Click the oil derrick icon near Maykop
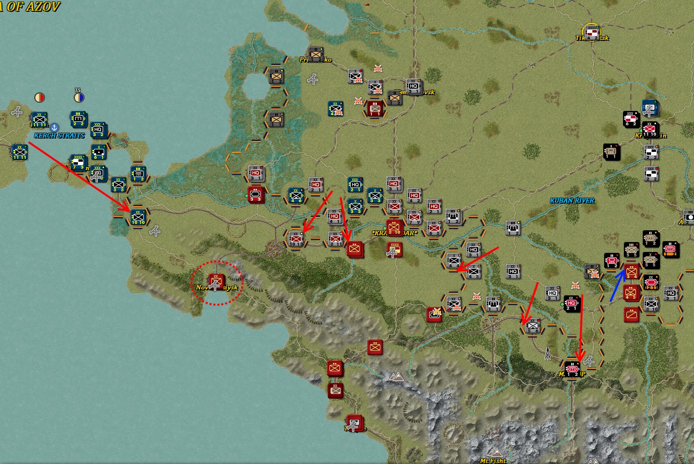Screen dimensions: 694x464 548,354
